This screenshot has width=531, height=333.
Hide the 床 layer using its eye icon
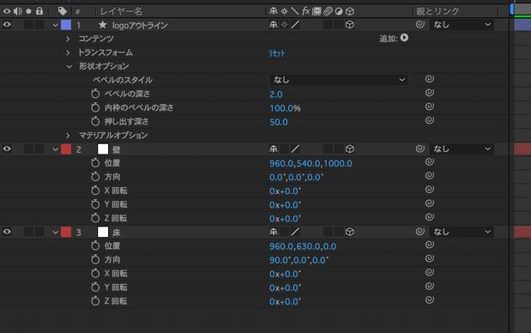click(x=7, y=232)
